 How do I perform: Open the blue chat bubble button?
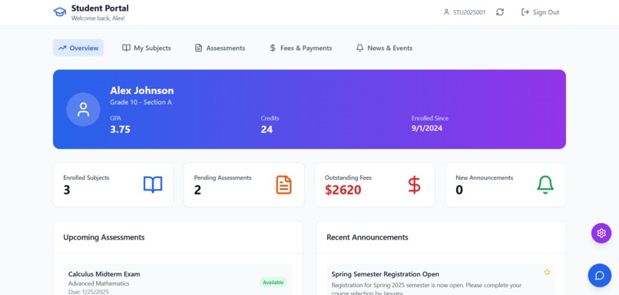pyautogui.click(x=600, y=275)
